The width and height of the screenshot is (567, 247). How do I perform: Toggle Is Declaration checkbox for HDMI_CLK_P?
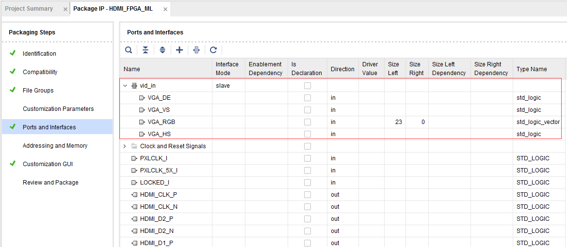point(308,195)
